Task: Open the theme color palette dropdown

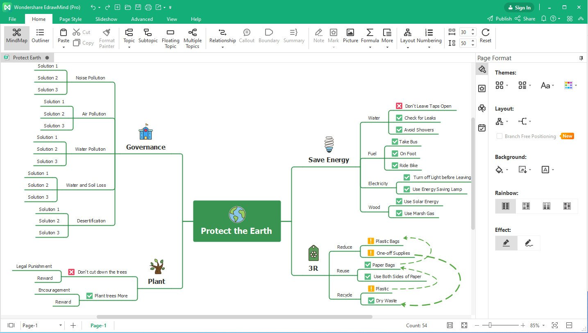Action: pyautogui.click(x=570, y=85)
